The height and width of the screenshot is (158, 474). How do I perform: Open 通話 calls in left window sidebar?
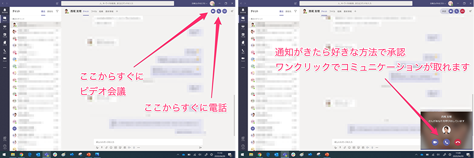5,51
